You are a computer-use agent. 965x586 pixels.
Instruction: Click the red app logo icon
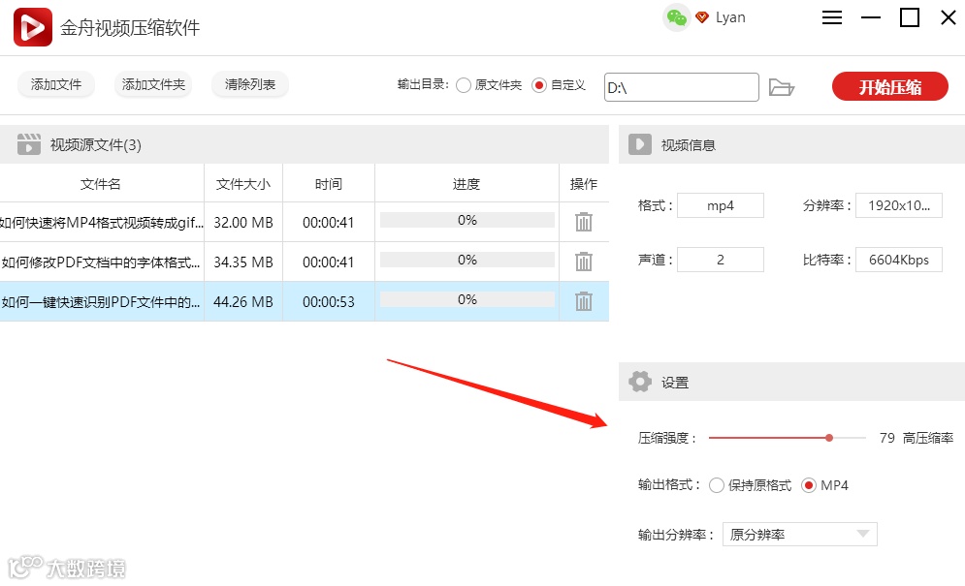pyautogui.click(x=33, y=27)
